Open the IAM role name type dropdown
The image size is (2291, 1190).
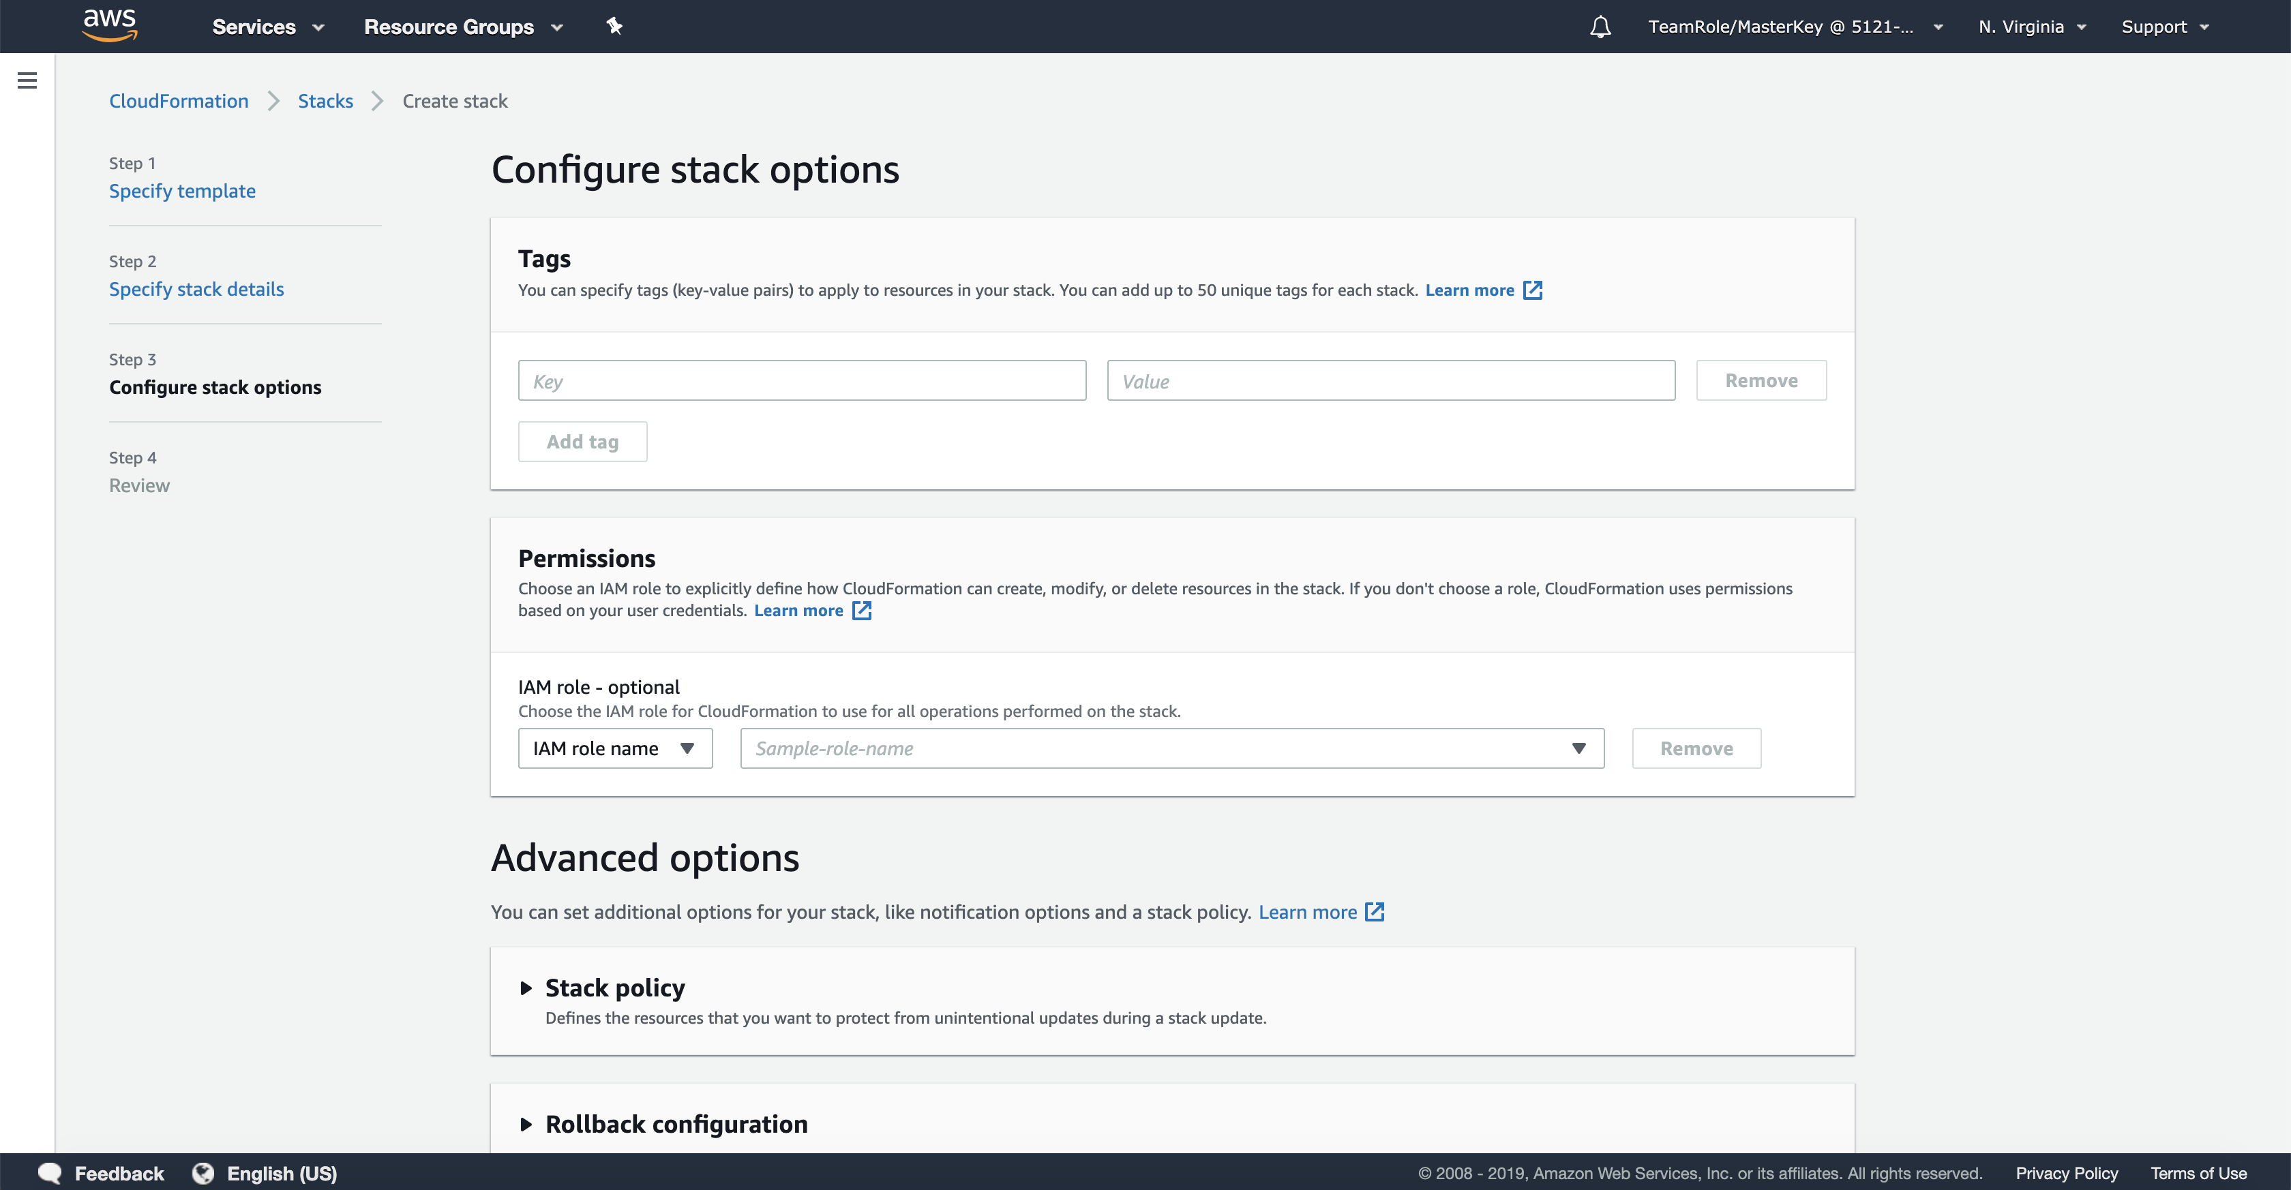tap(614, 748)
